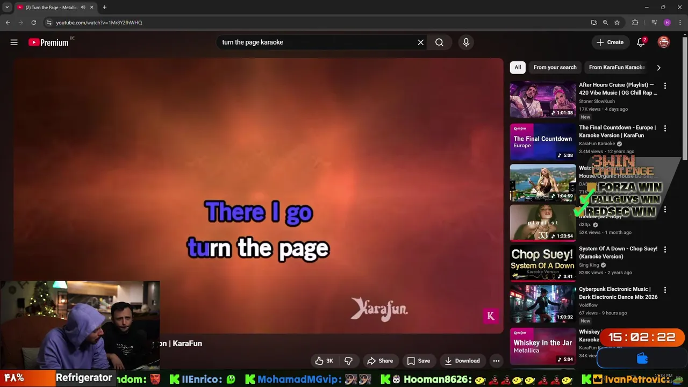The image size is (688, 387).
Task: Focus the YouTube search input field
Action: [316, 42]
